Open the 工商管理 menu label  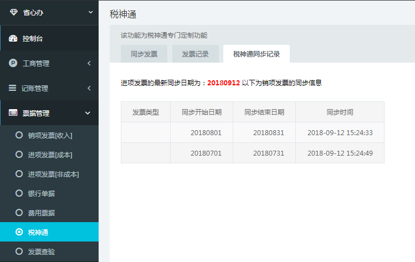pos(36,64)
